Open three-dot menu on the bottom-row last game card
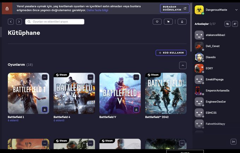Screen dimensions: 240x153 182,143
